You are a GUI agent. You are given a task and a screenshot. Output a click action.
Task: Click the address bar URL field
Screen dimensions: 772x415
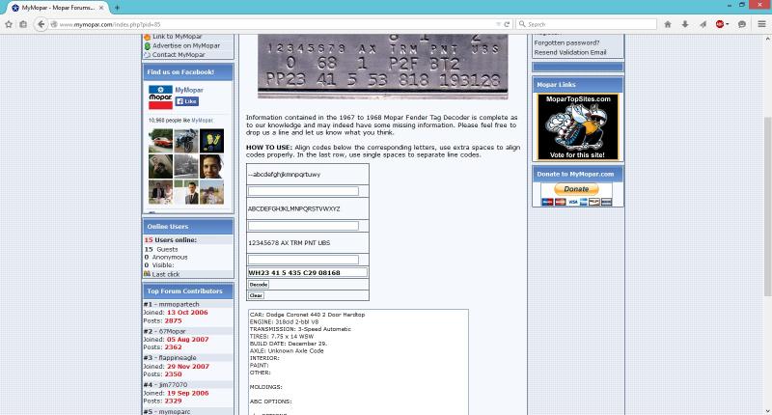[x=276, y=24]
